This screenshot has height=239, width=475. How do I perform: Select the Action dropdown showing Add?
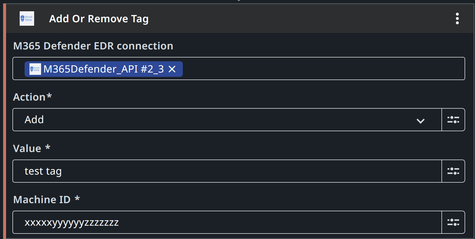pyautogui.click(x=227, y=120)
